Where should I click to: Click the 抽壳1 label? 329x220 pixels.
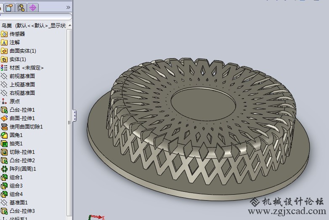pyautogui.click(x=16, y=144)
